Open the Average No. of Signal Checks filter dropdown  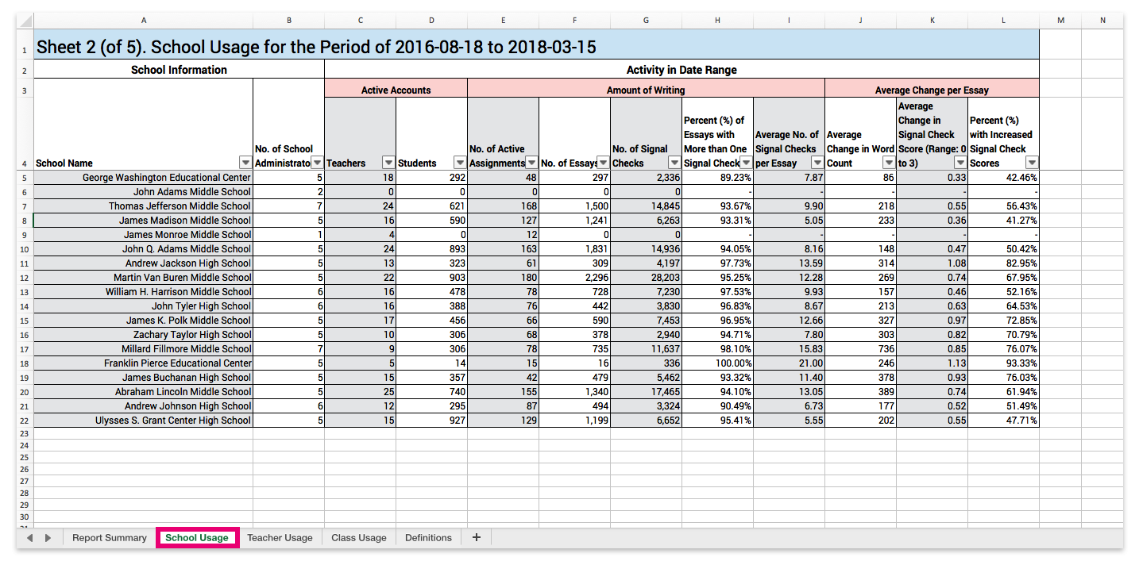[817, 163]
